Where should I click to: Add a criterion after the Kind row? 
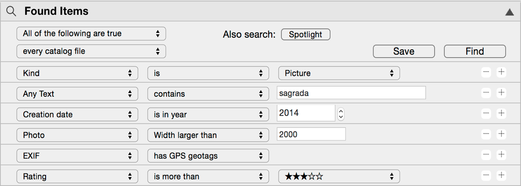click(501, 72)
